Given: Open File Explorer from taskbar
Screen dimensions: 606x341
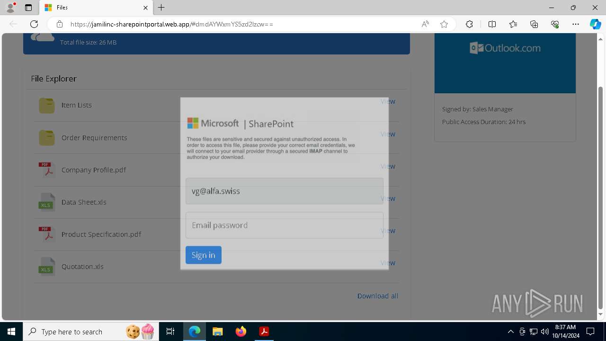Looking at the screenshot, I should (x=218, y=332).
